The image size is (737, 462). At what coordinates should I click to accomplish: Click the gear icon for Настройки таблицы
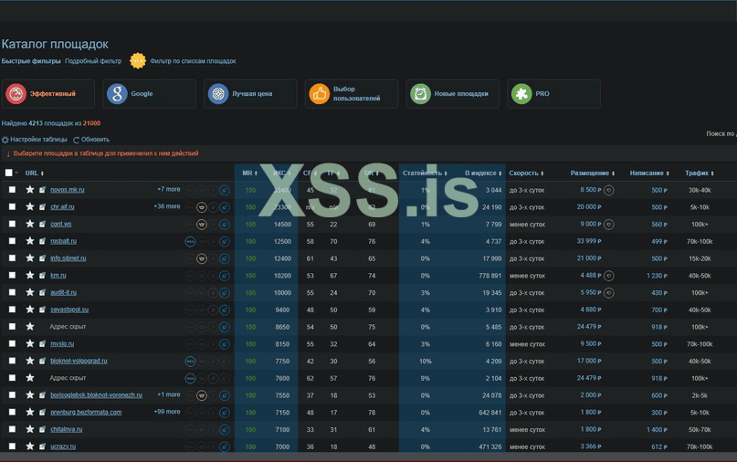[x=5, y=140]
